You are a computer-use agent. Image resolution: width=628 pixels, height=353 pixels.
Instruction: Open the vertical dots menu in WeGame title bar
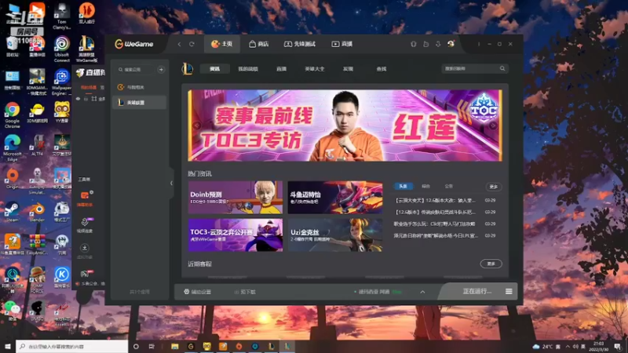479,44
